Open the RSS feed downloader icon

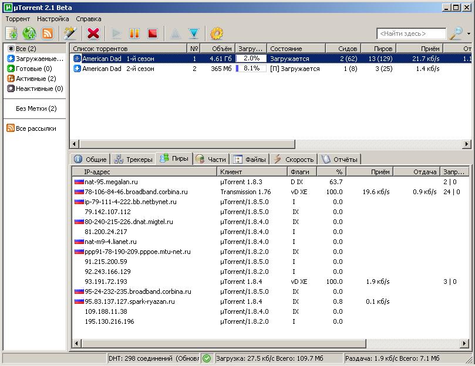(x=48, y=33)
